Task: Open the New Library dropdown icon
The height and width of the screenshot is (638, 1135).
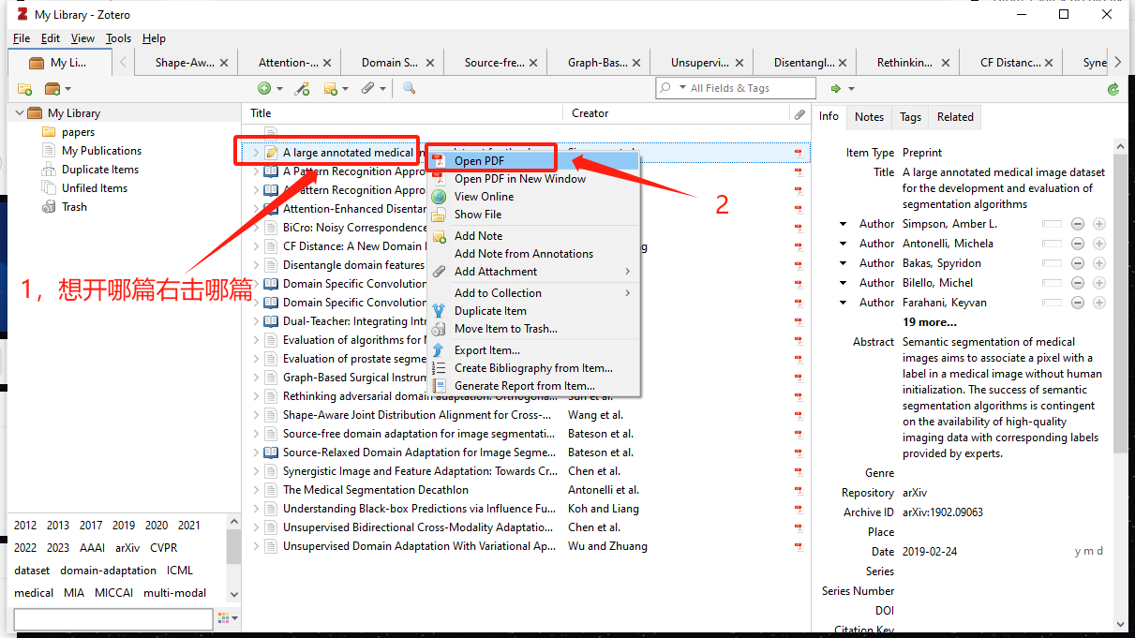Action: click(x=57, y=88)
